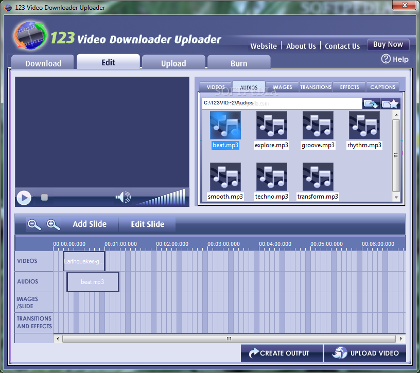Viewport: 420px width, 373px height.
Task: Click the audio list vertical scrollbar thumb
Action: (396, 155)
